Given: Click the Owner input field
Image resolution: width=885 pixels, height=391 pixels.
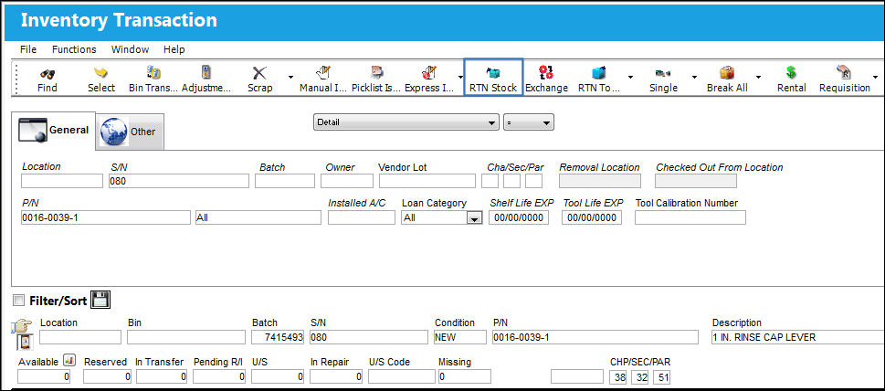Looking at the screenshot, I should (347, 181).
